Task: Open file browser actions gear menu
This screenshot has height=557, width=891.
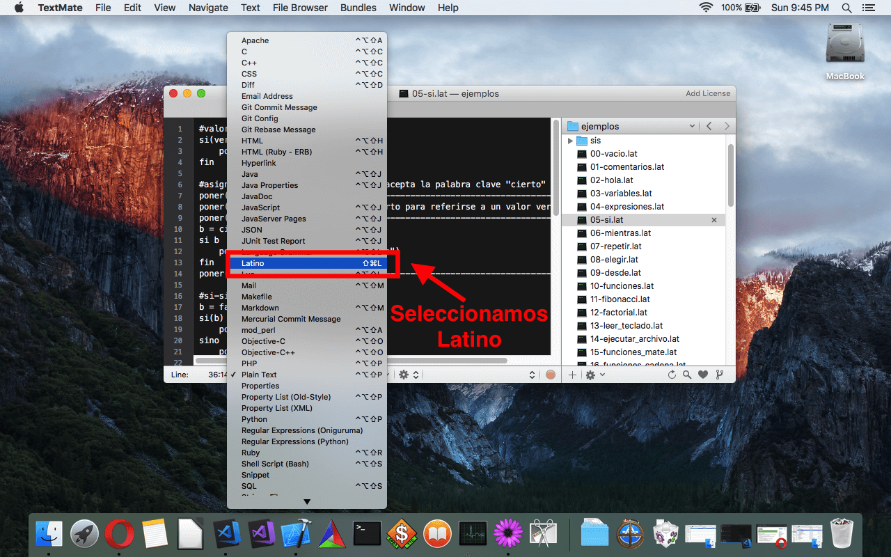Action: click(x=594, y=375)
